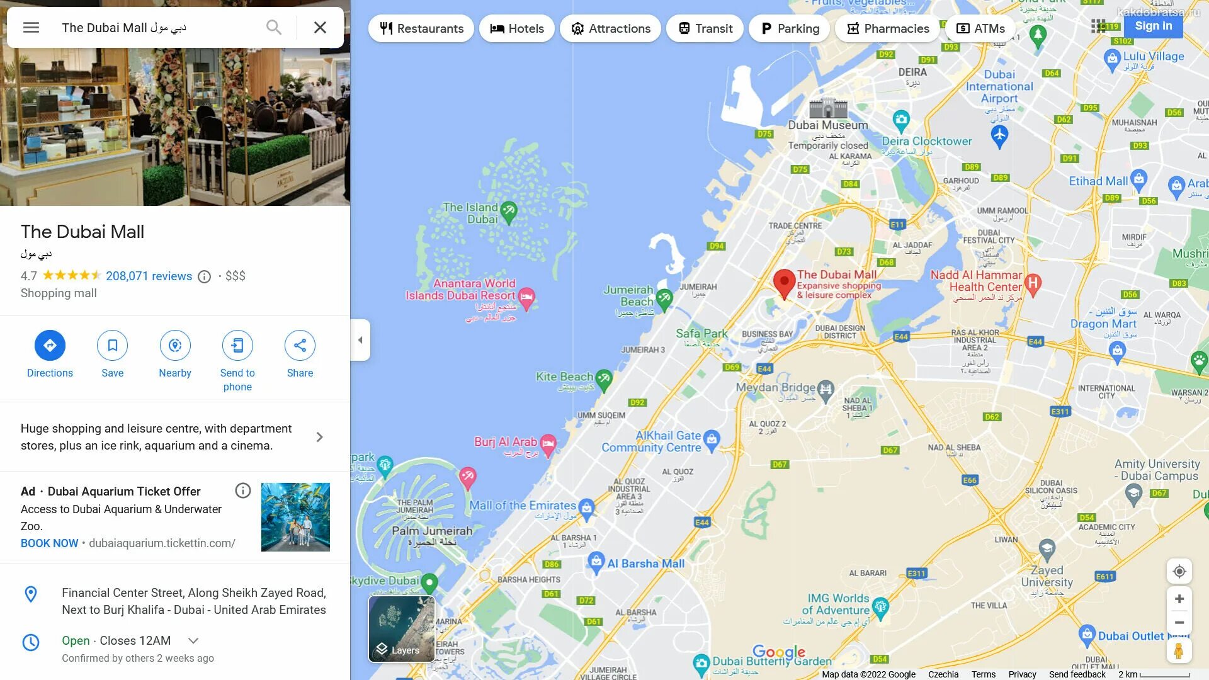Click the search magnifier icon
The height and width of the screenshot is (680, 1209).
(273, 27)
